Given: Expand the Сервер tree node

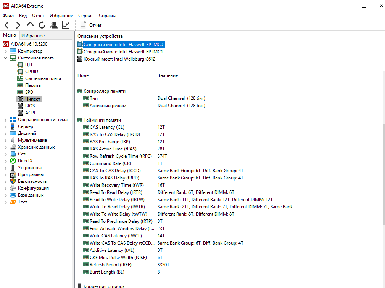Looking at the screenshot, I should [x=5, y=127].
